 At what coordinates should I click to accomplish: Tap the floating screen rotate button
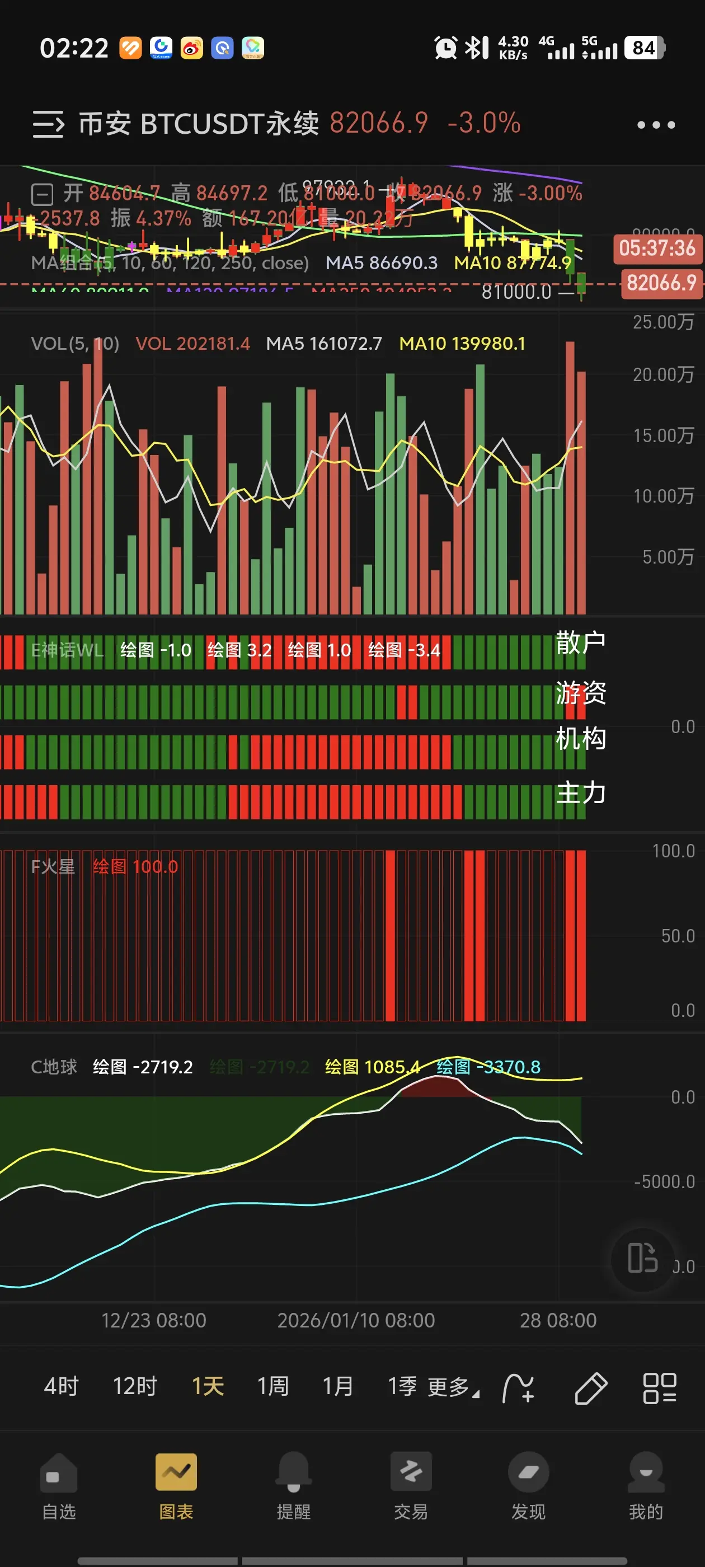pyautogui.click(x=643, y=1258)
